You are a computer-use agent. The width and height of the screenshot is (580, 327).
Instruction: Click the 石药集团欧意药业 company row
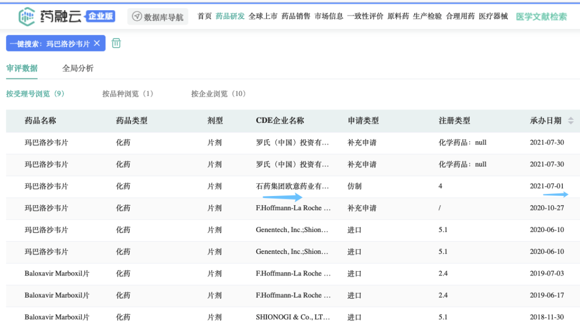tap(292, 186)
